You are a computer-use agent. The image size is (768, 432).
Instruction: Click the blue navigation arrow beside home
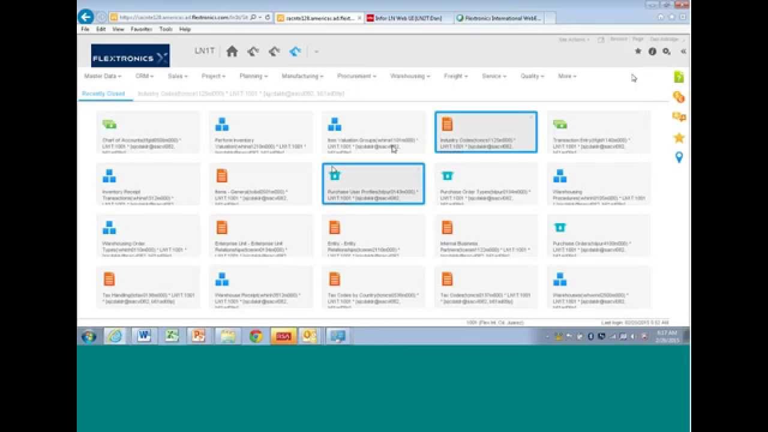tap(295, 52)
